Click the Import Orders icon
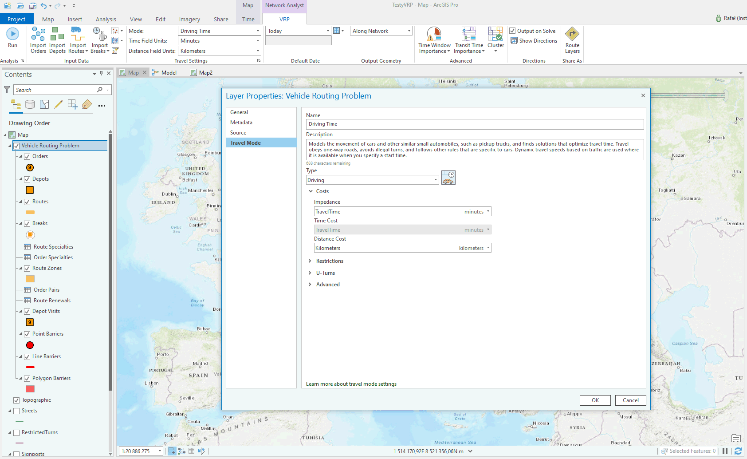The image size is (747, 459). coord(38,34)
